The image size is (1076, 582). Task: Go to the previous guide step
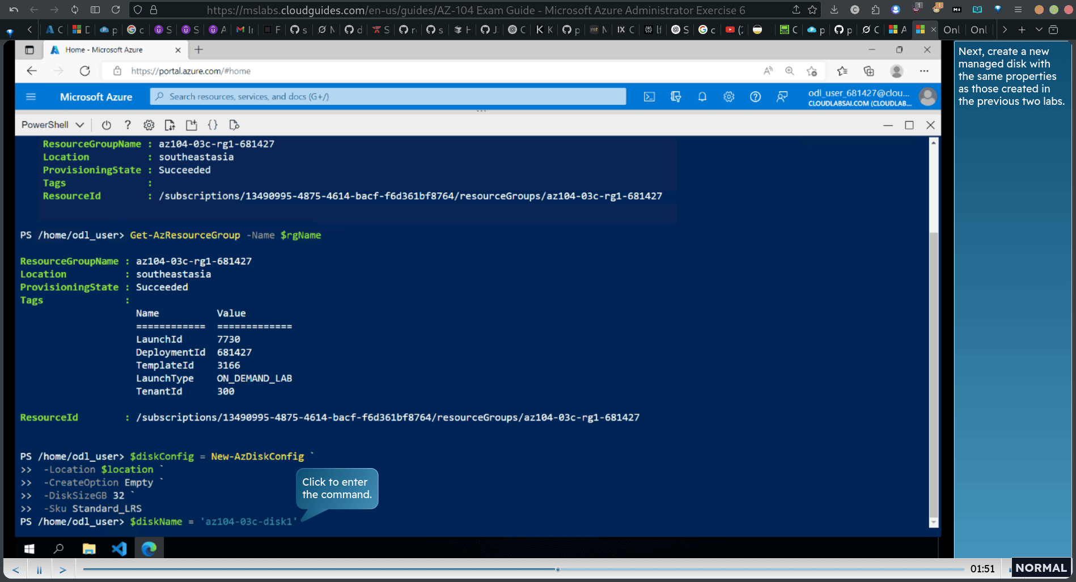coord(15,570)
